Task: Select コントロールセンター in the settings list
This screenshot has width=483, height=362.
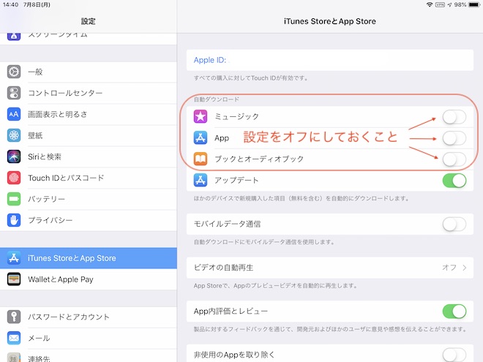Action: 89,93
